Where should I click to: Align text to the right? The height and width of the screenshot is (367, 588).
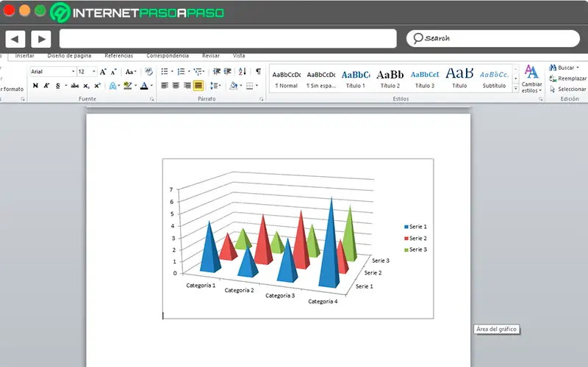pyautogui.click(x=187, y=86)
